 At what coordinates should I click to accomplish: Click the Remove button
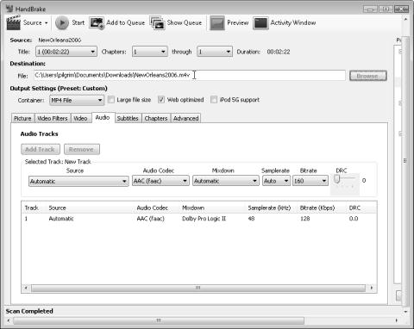82,149
